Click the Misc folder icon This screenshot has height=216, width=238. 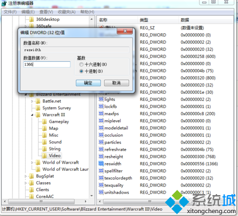(x=44, y=135)
